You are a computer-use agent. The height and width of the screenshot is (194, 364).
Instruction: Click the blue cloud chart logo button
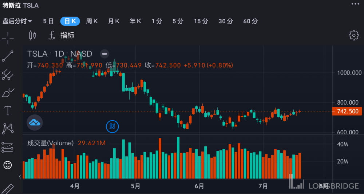point(35,122)
